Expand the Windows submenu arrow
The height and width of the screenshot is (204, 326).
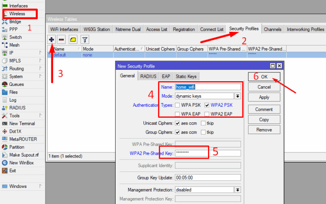[x=41, y=186]
